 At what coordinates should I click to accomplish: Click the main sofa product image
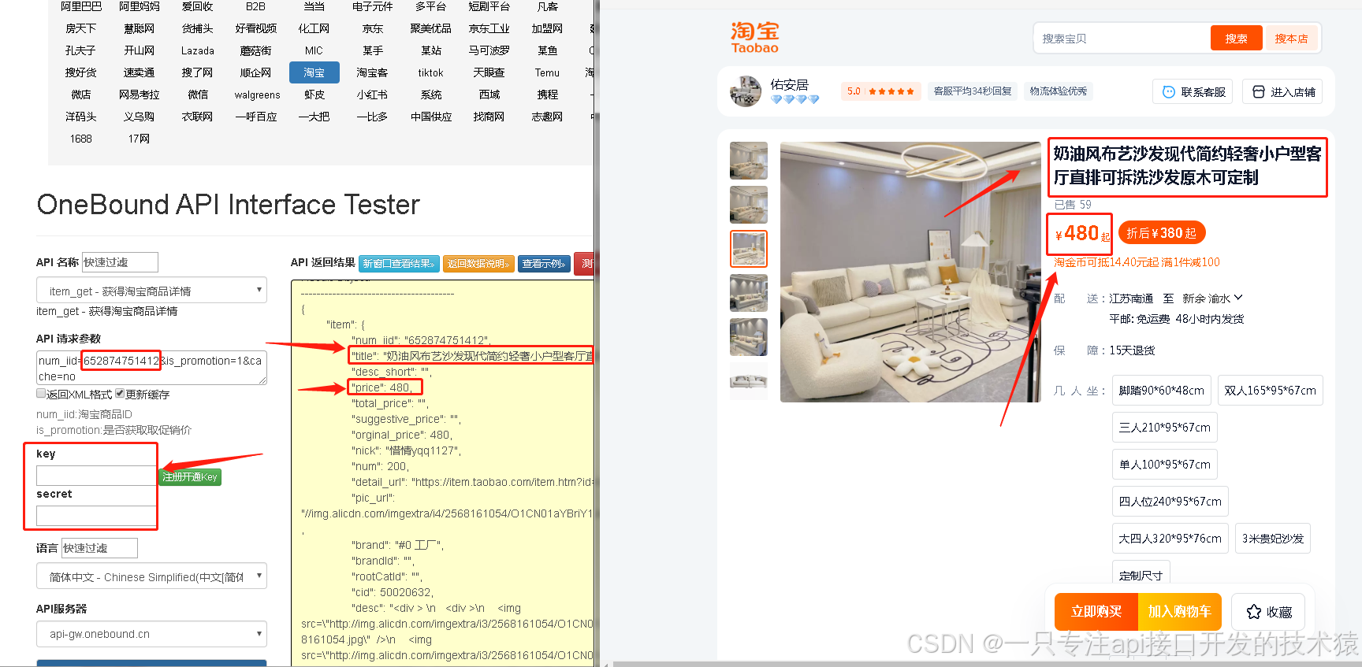(910, 272)
